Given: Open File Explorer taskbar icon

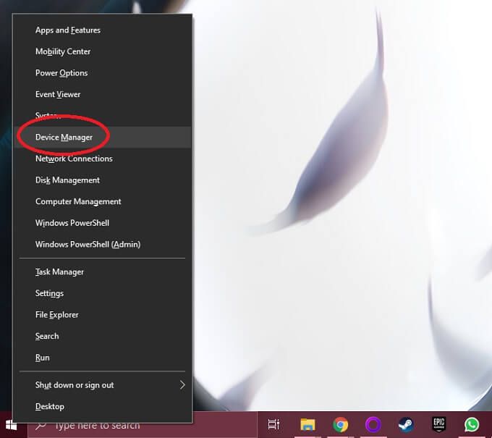Looking at the screenshot, I should [x=307, y=425].
